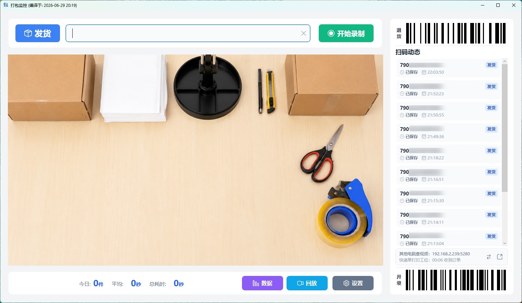The width and height of the screenshot is (522, 303).
Task: Select the timestamp 21:49:36 in the scan list
Action: (x=436, y=137)
